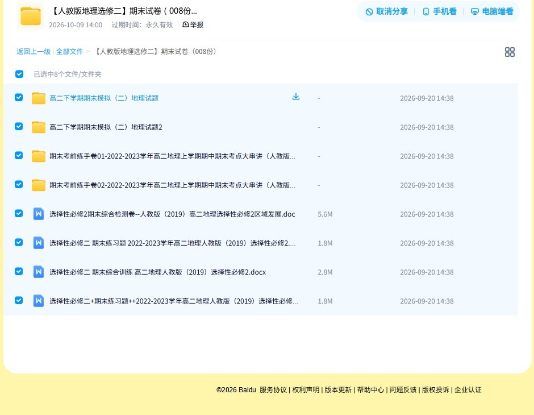The image size is (534, 415).
Task: Click the Word icon beside 选择性必修二 期末练习题 2022-2023
Action: click(x=39, y=243)
